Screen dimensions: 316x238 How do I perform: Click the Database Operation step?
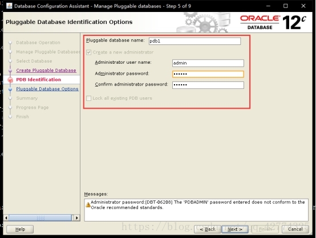pyautogui.click(x=38, y=43)
